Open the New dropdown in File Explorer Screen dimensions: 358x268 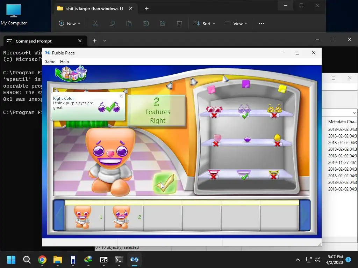(x=70, y=23)
